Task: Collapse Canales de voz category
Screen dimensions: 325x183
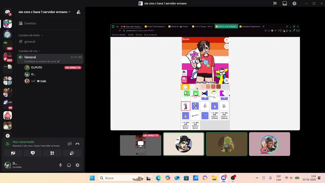Action: tap(29, 51)
